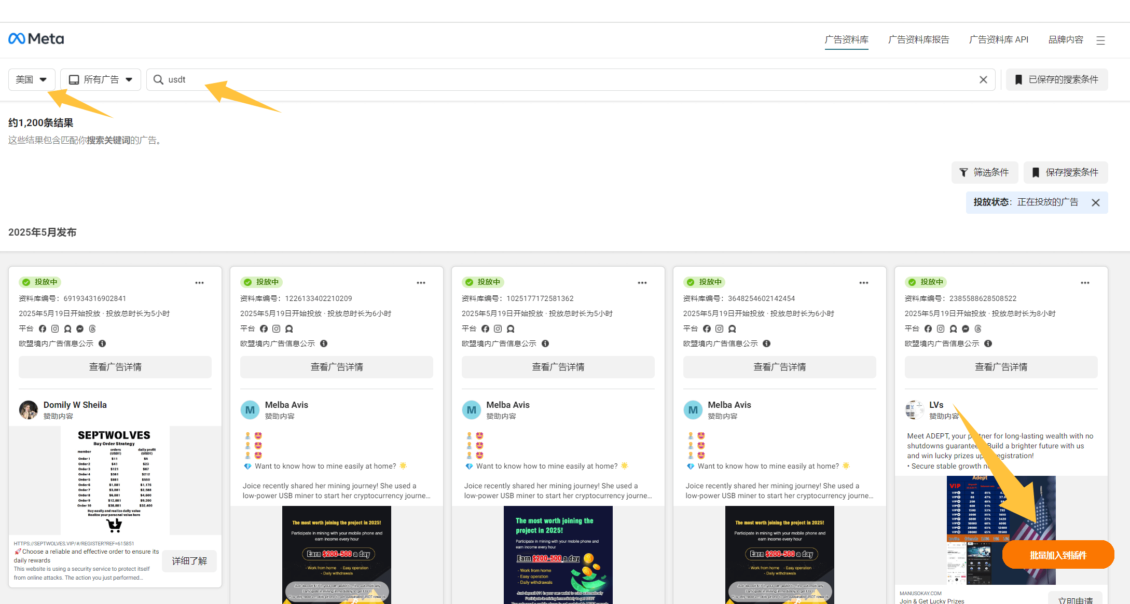Click Messenger platform icon on ad 691934316902841

coord(80,328)
